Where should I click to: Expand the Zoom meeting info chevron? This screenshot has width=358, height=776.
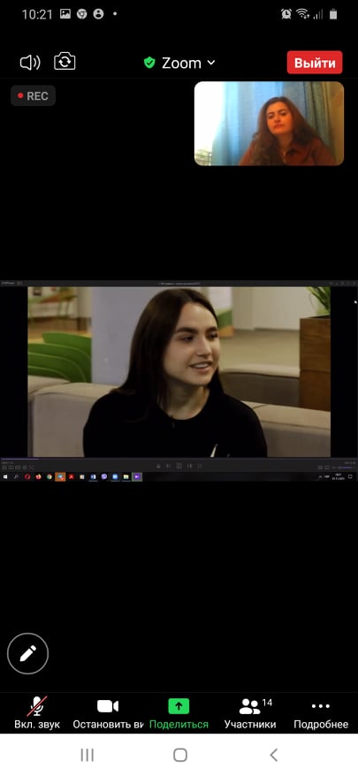(x=211, y=63)
